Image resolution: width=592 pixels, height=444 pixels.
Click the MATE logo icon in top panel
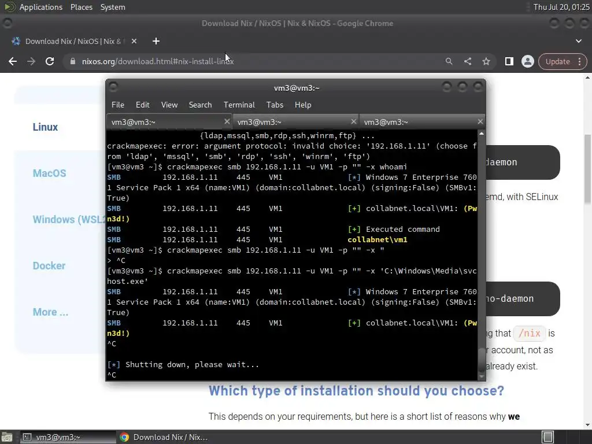point(9,7)
